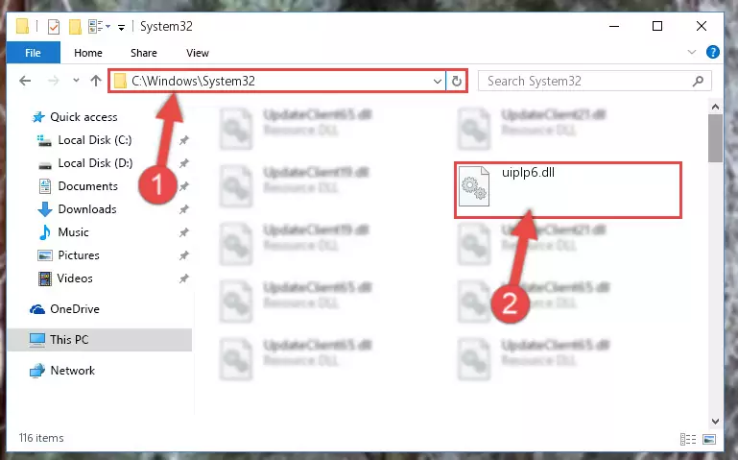
Task: Refresh the System32 folder view
Action: [457, 81]
